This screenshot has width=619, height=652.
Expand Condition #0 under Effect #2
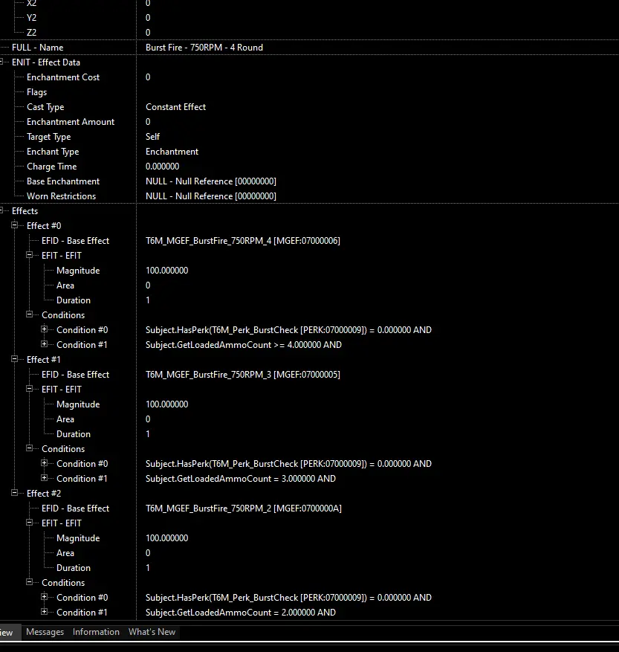click(45, 597)
